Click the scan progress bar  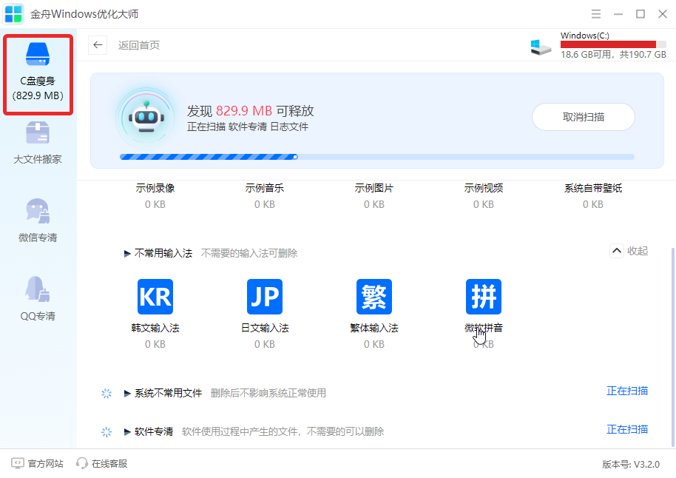pyautogui.click(x=376, y=157)
